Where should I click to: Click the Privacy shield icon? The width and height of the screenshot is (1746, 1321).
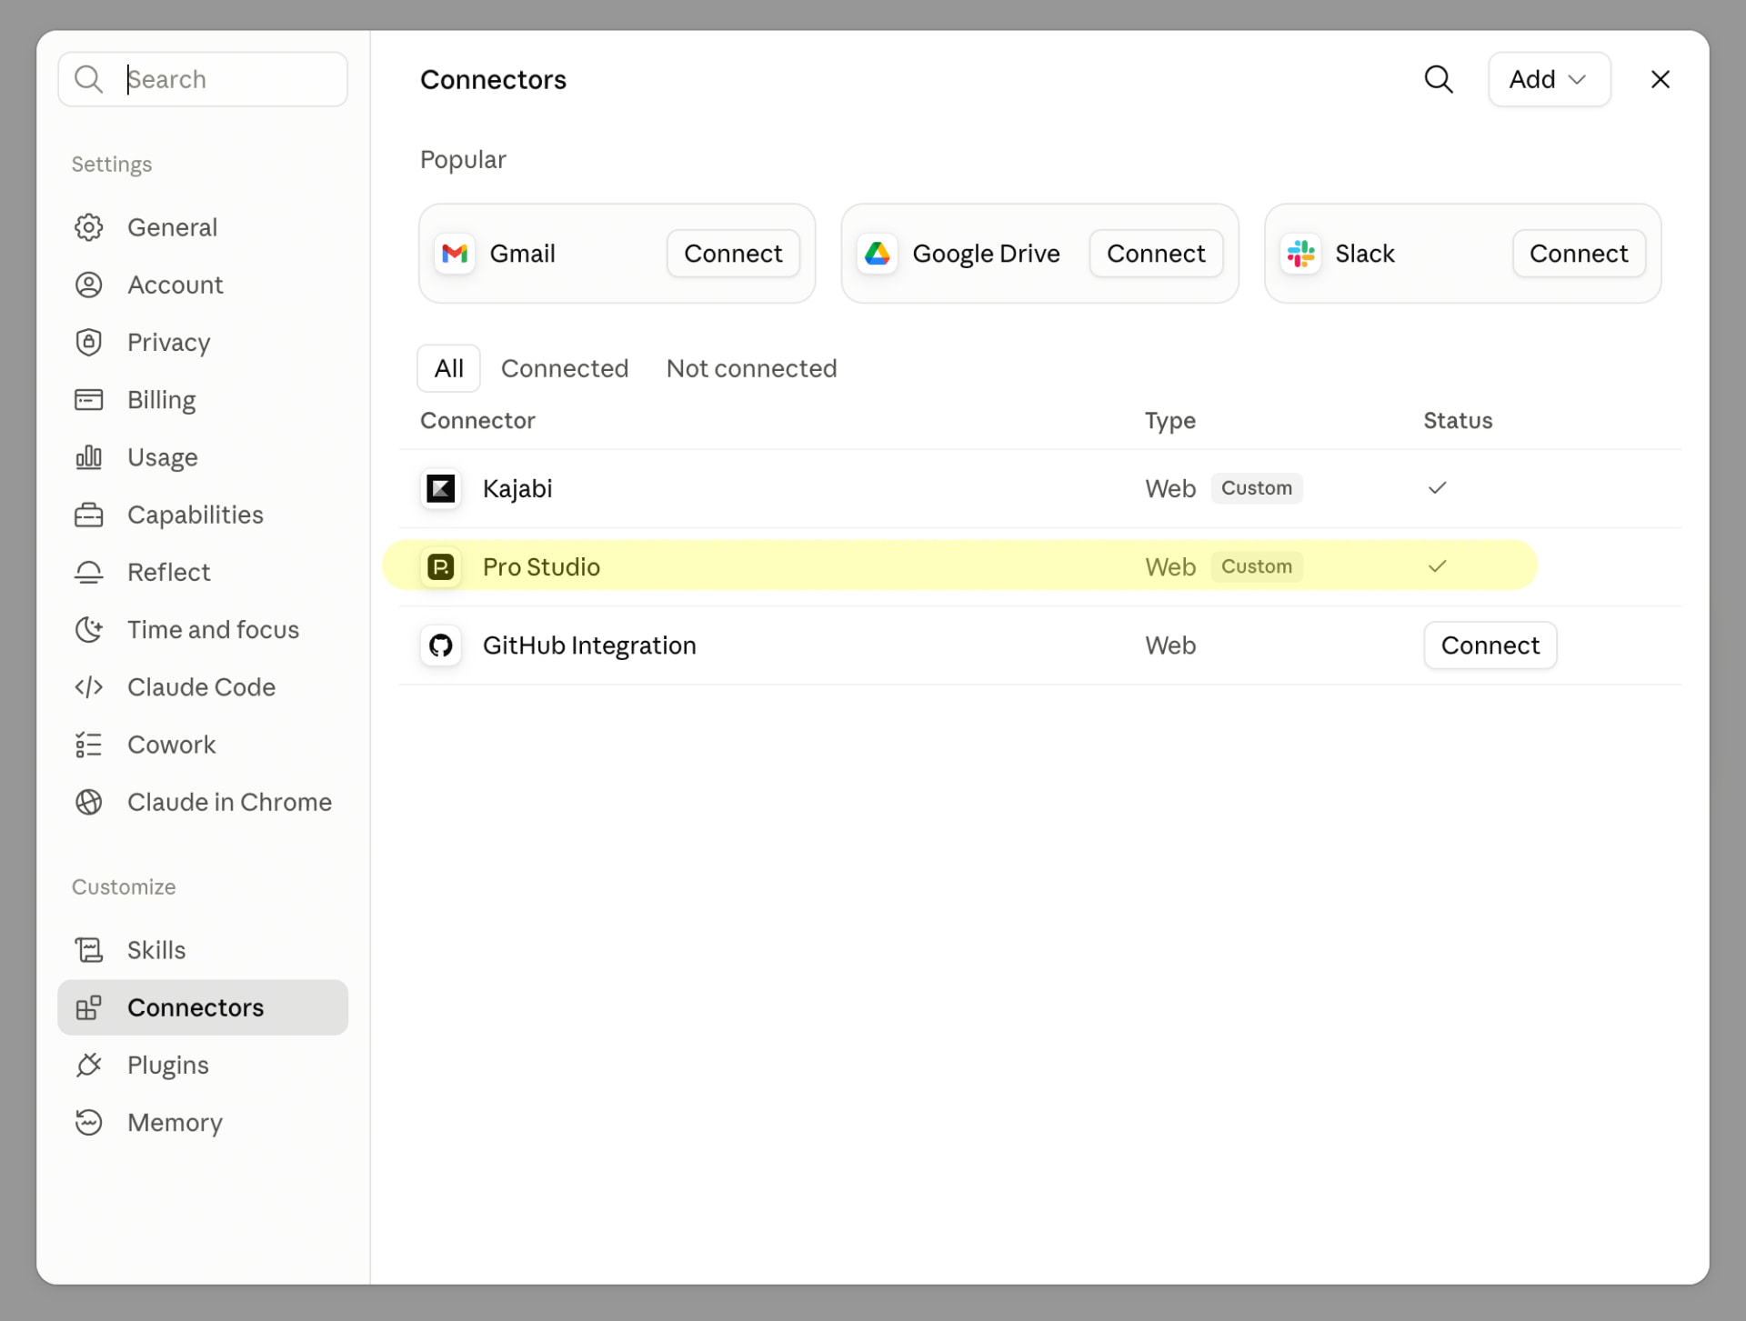point(88,342)
